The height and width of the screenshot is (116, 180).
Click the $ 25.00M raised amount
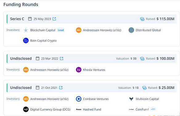point(166,88)
